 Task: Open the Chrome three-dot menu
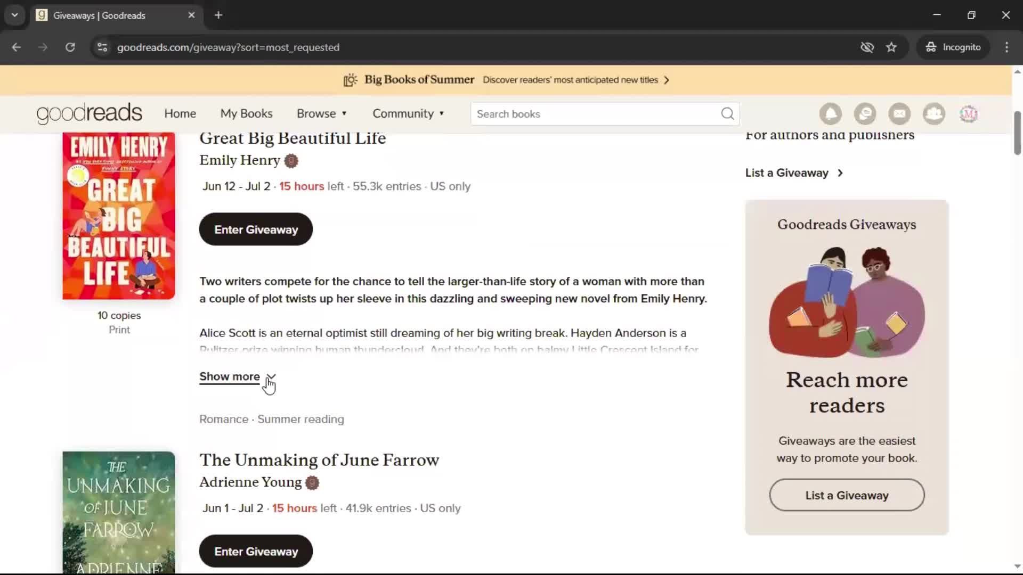(1006, 47)
